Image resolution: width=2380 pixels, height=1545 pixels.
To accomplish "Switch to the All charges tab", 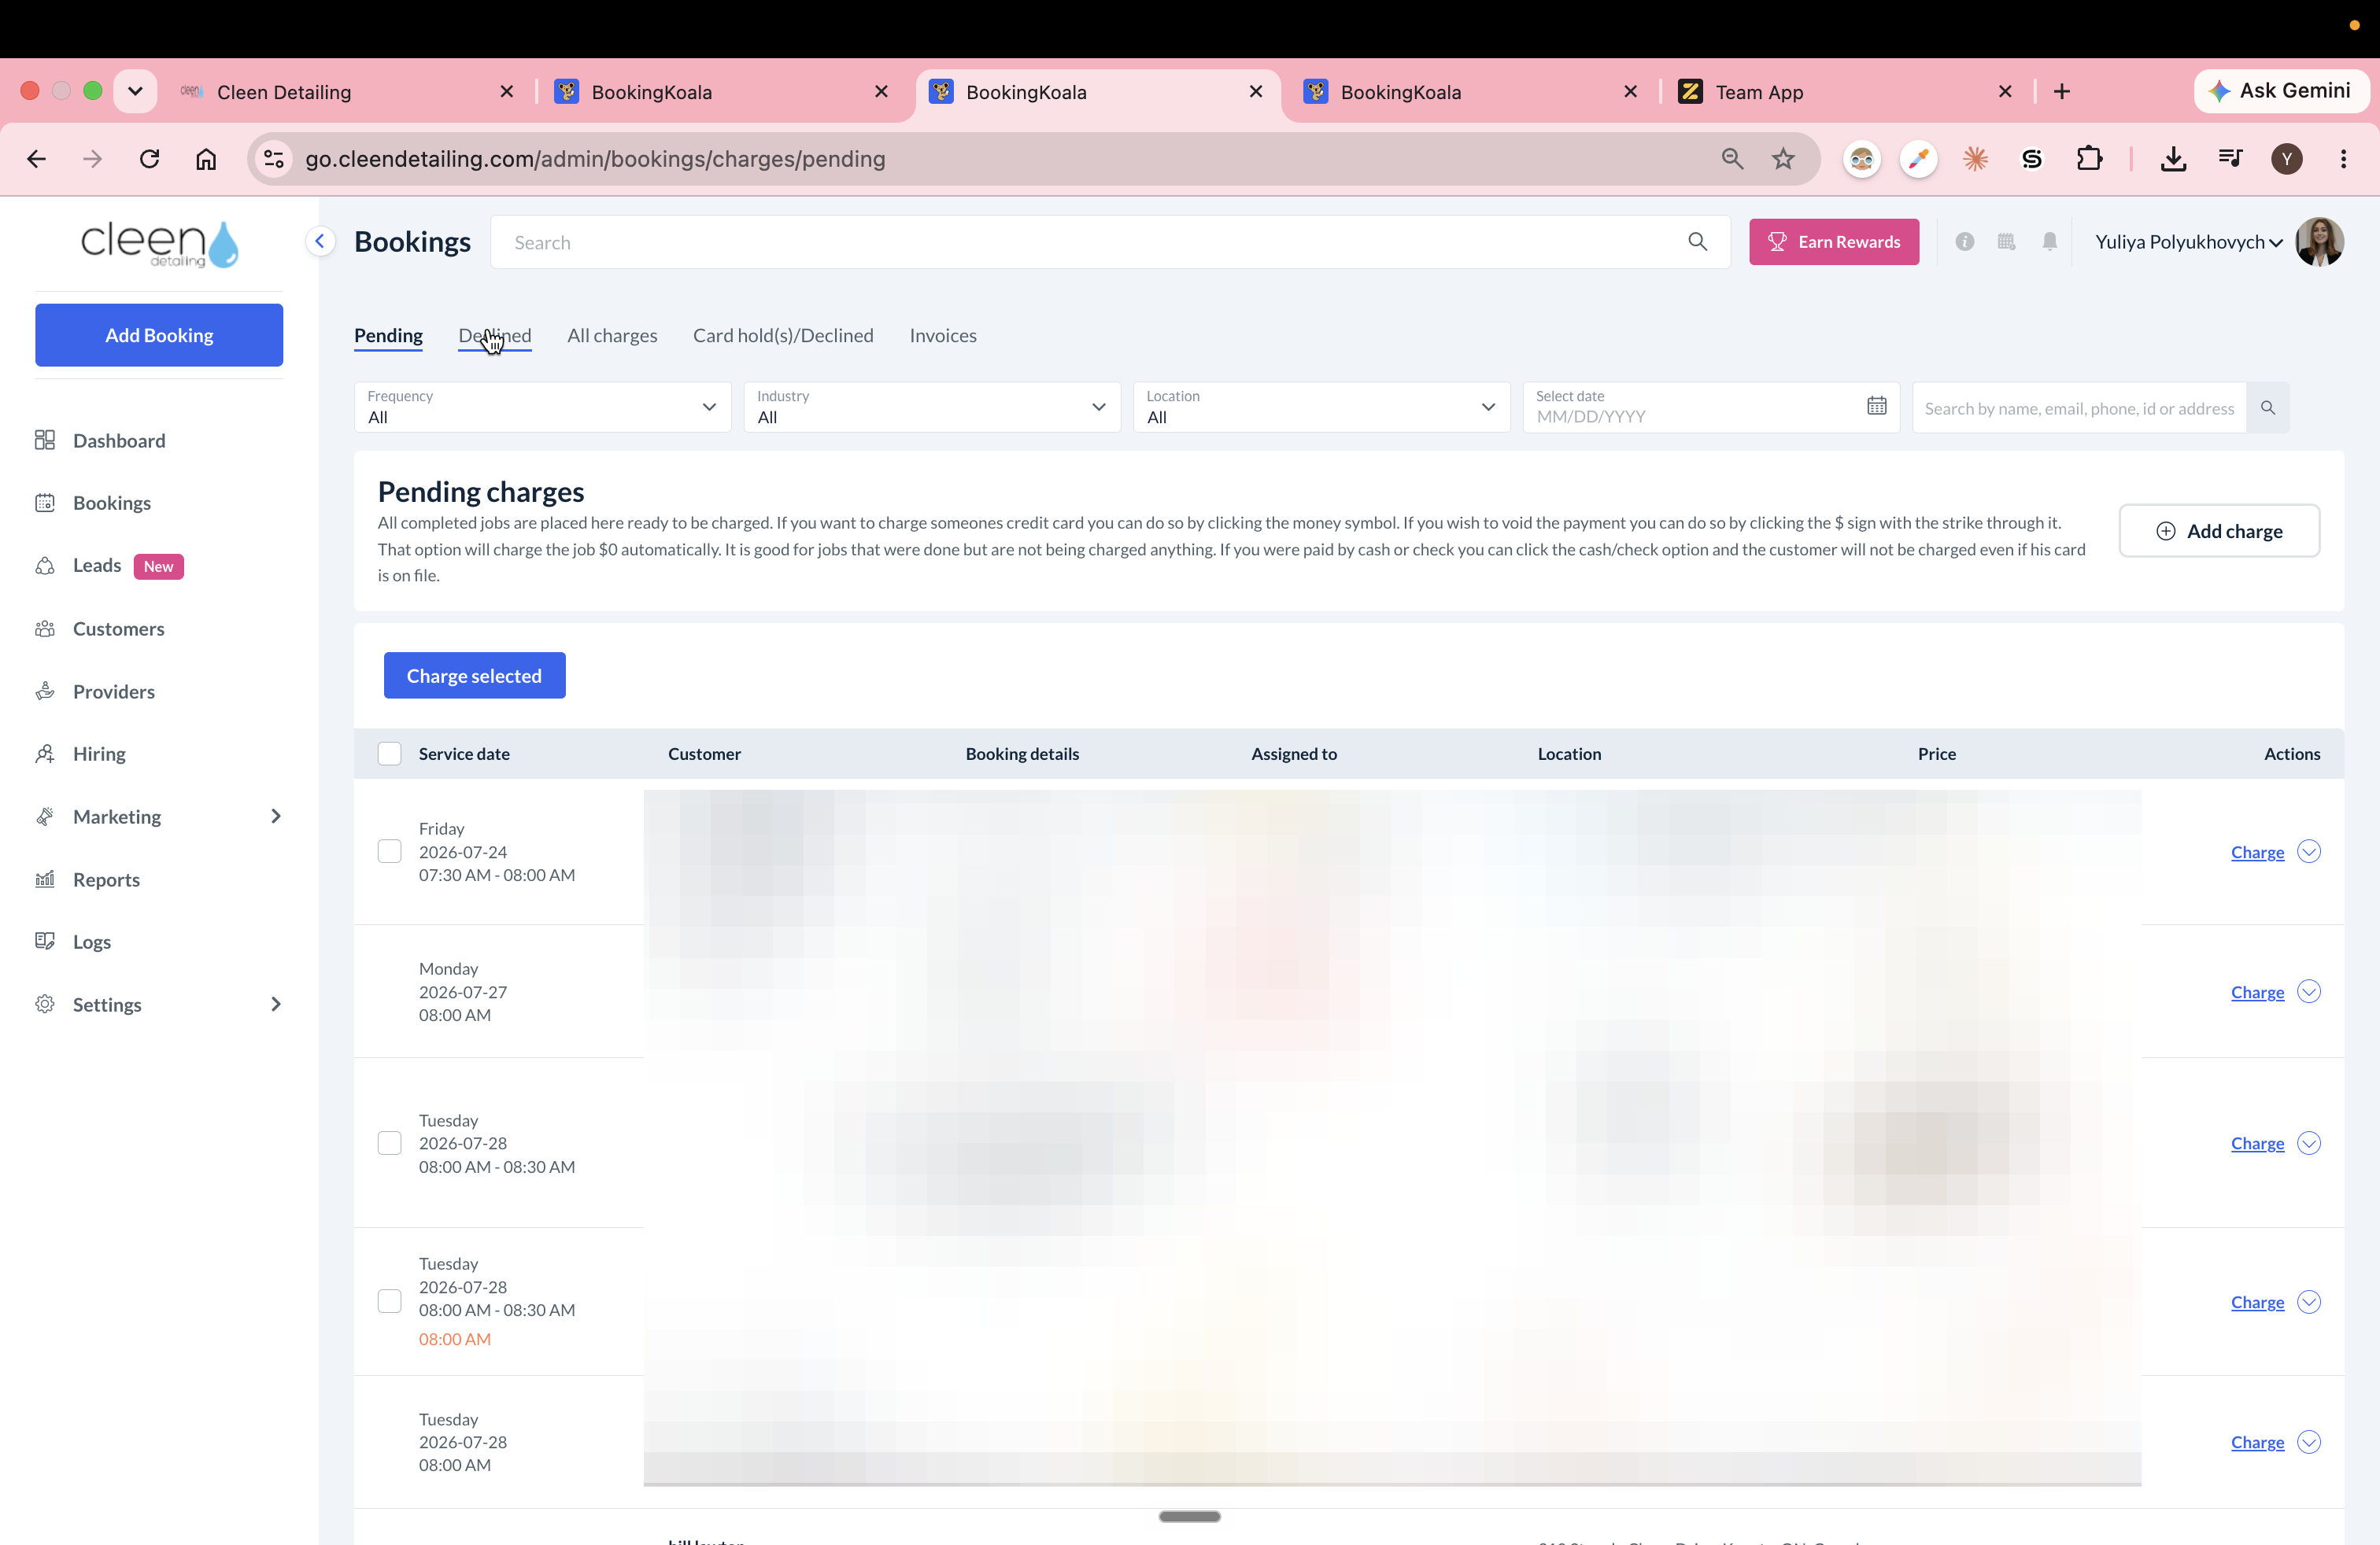I will pyautogui.click(x=612, y=336).
